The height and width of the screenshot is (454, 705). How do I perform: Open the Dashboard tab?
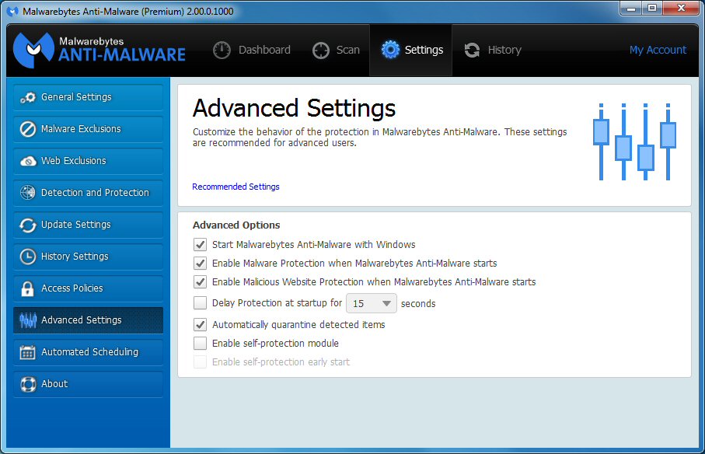coord(252,50)
